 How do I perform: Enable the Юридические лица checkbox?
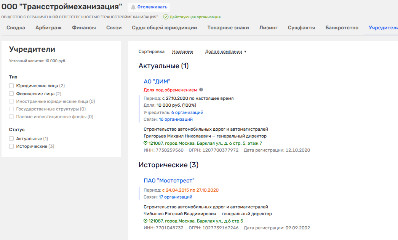11,86
